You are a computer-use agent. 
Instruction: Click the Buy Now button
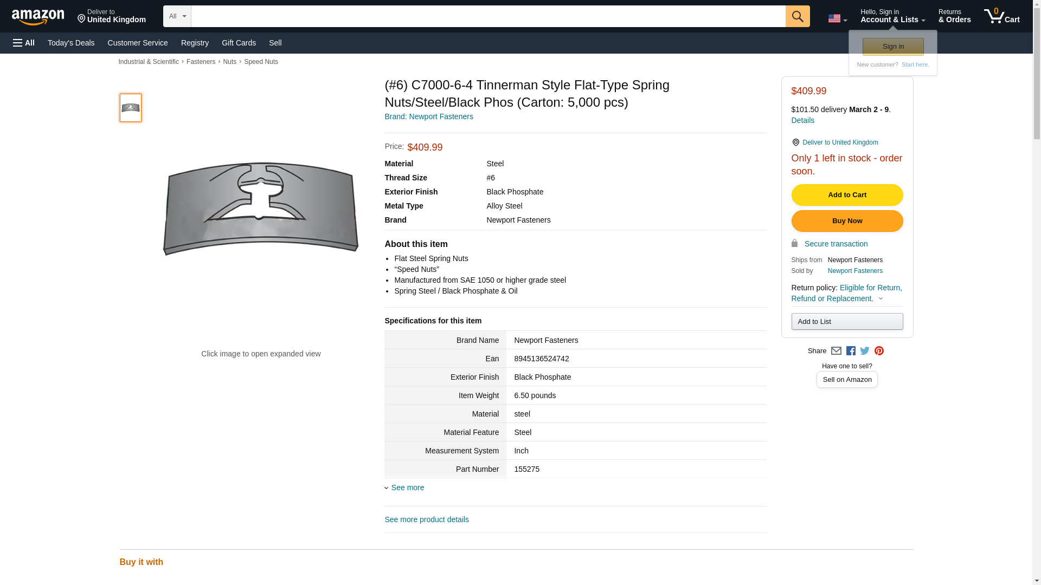pos(846,221)
